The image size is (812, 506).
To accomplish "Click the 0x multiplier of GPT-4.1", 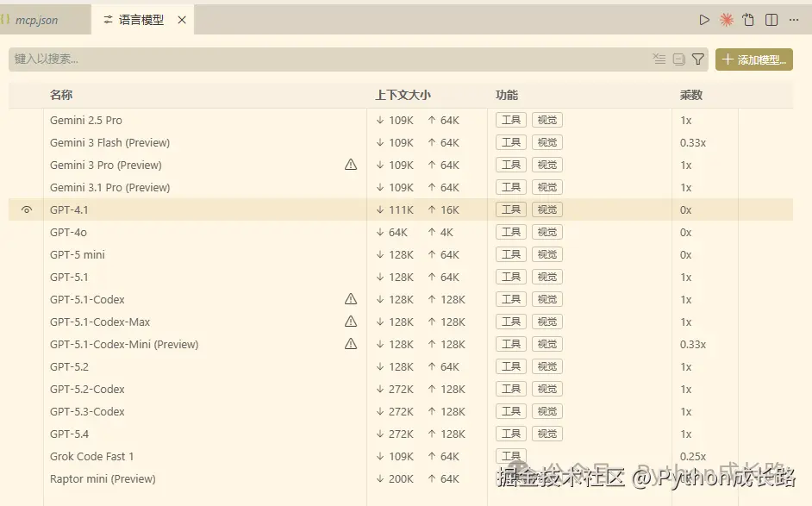I will tap(685, 209).
